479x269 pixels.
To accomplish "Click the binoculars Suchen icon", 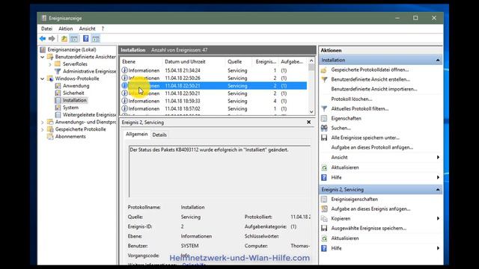I will 324,128.
